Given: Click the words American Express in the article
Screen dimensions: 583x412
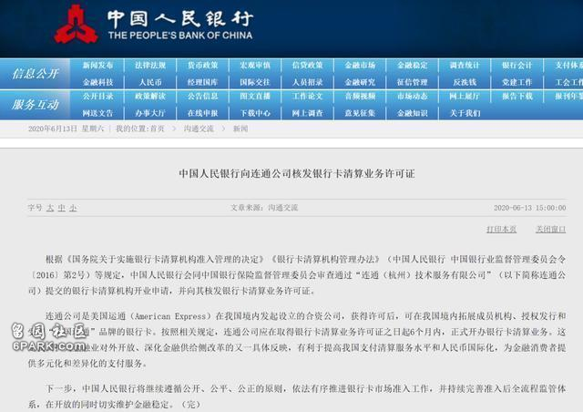Looking at the screenshot, I should pos(170,316).
